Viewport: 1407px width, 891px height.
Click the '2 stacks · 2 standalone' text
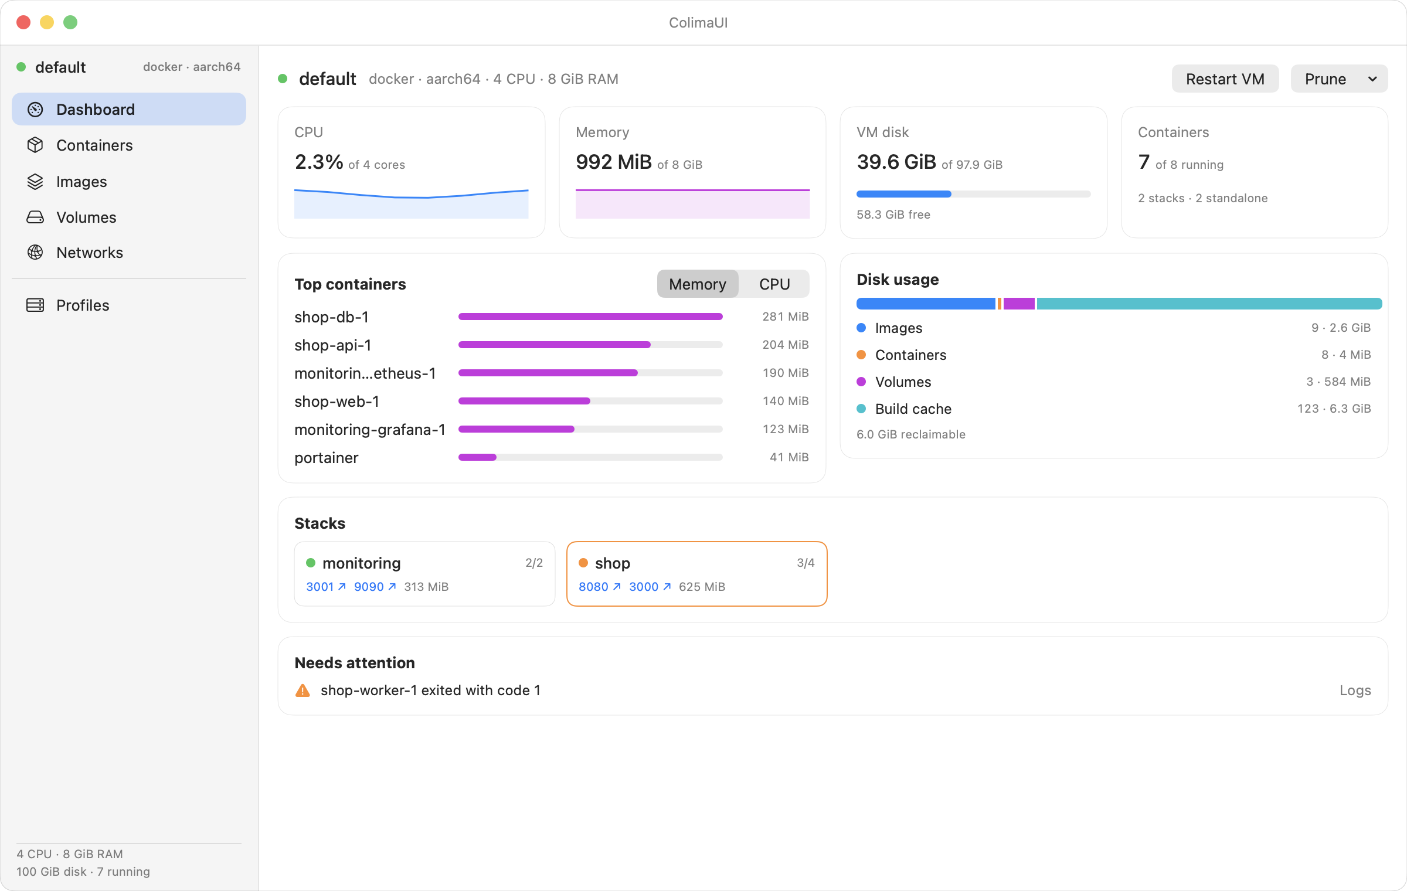1203,198
